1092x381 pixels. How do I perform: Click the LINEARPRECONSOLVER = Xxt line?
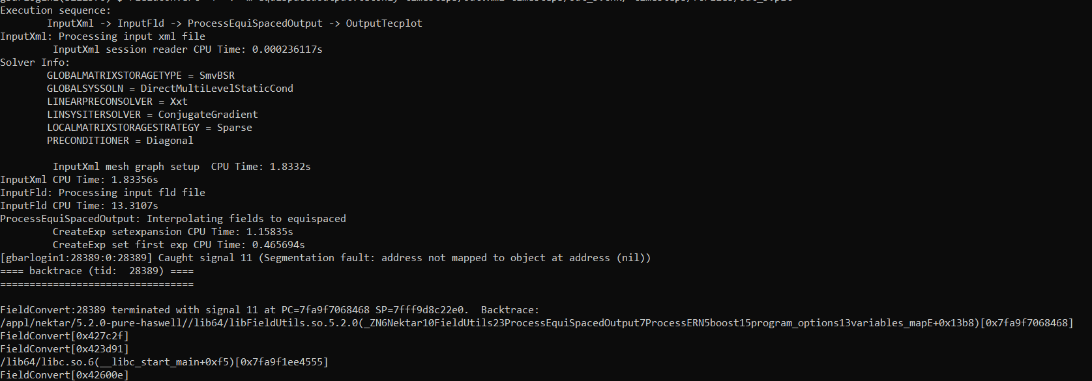coord(117,102)
